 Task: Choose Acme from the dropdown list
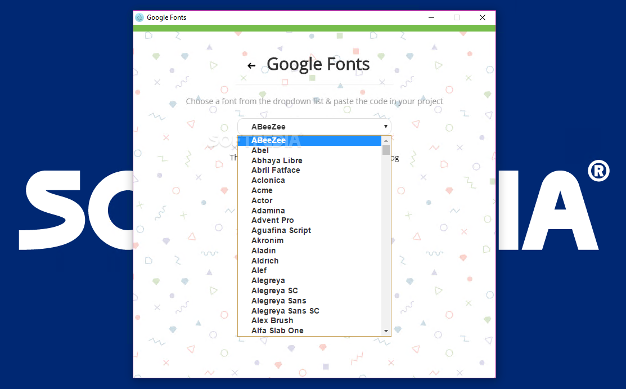click(x=310, y=191)
